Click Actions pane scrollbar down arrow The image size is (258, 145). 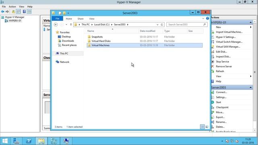[254, 130]
